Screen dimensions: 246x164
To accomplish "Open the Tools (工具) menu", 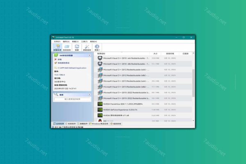I will tap(84, 41).
